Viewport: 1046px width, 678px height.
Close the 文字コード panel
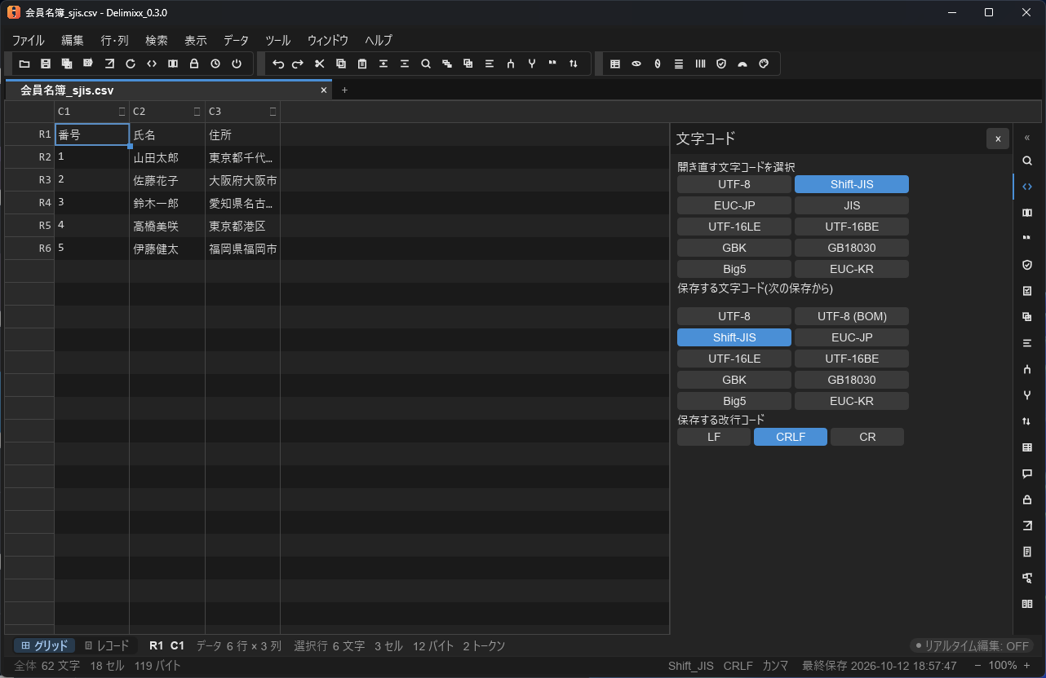coord(998,139)
